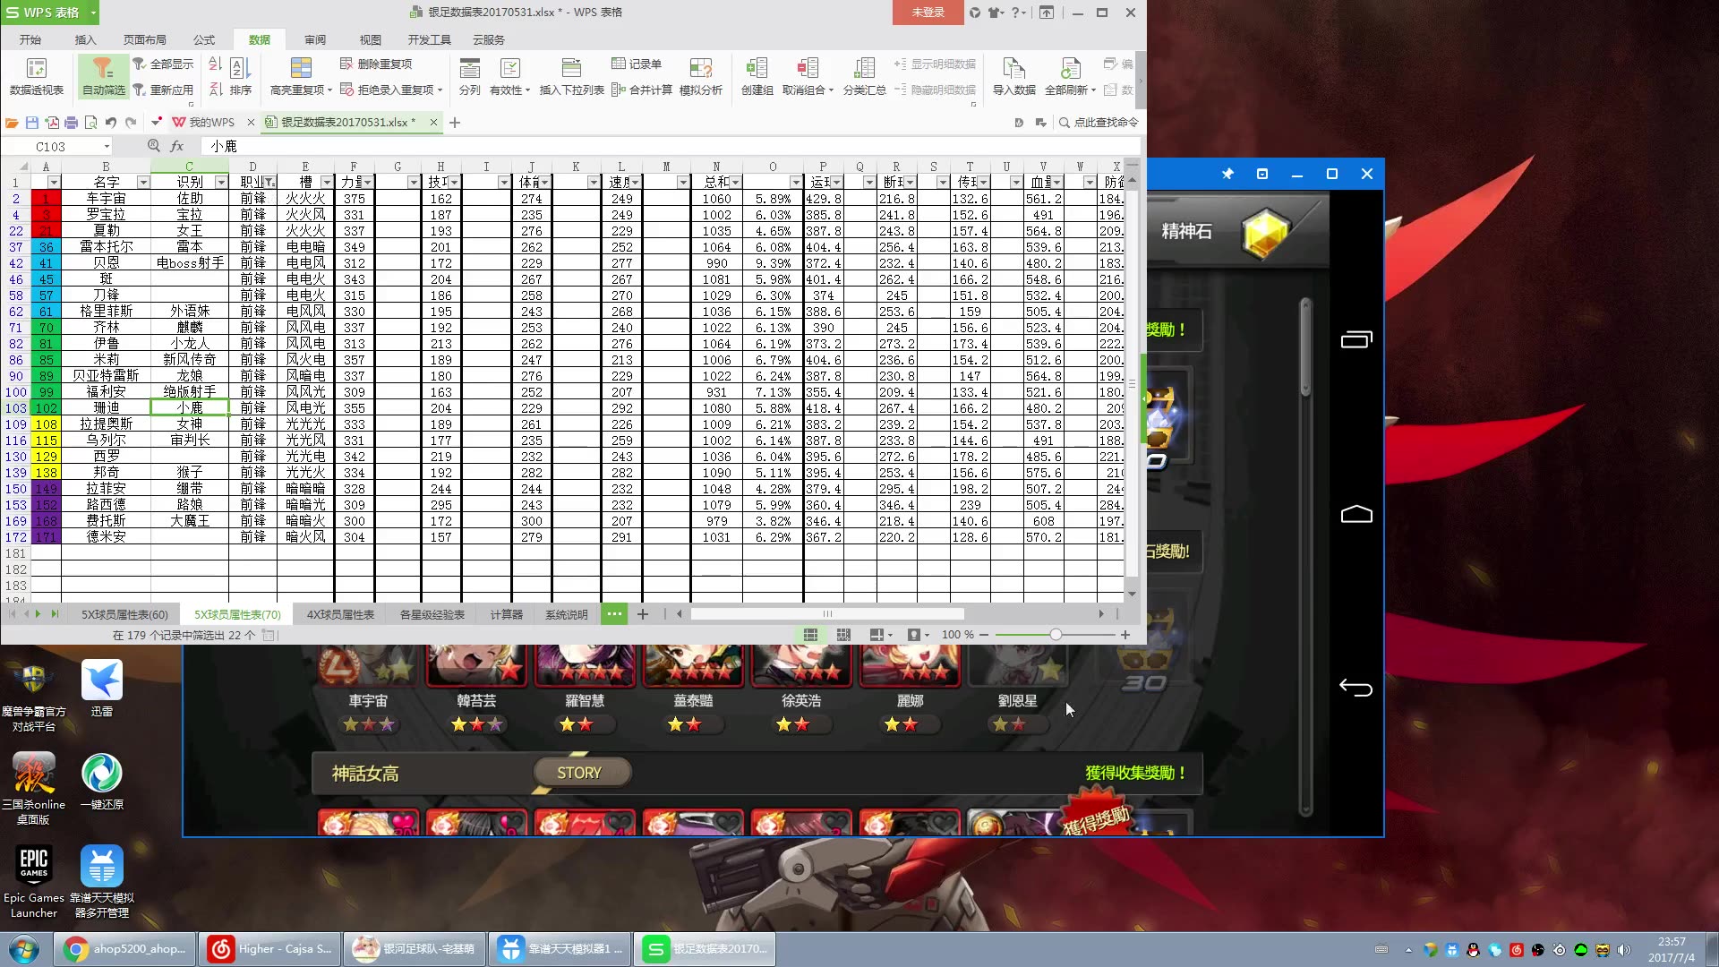Select the 计算器 sheet tab
This screenshot has width=1719, height=967.
click(507, 614)
